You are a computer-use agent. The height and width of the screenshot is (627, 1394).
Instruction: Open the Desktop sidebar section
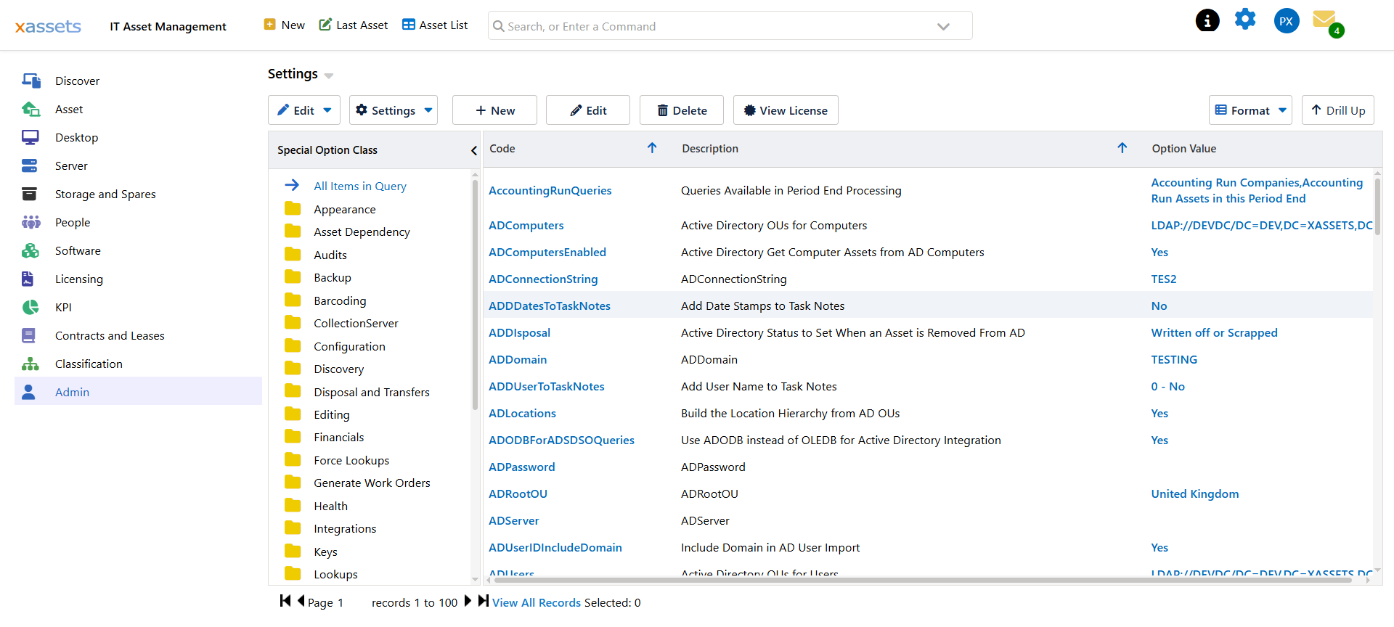tap(138, 137)
